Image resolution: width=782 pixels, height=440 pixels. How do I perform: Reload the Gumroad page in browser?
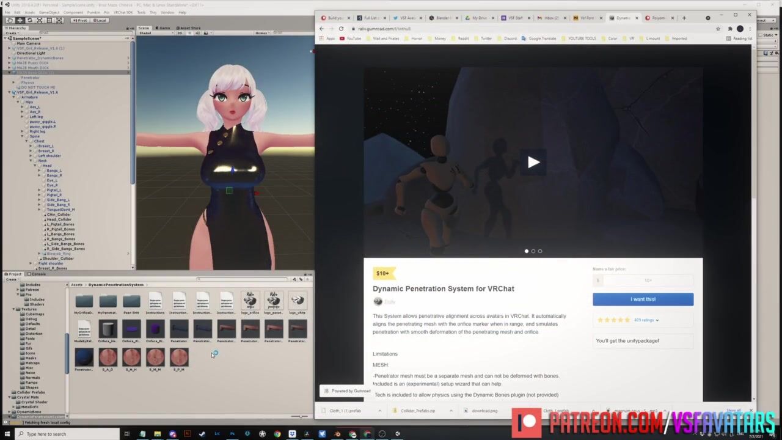tap(341, 29)
